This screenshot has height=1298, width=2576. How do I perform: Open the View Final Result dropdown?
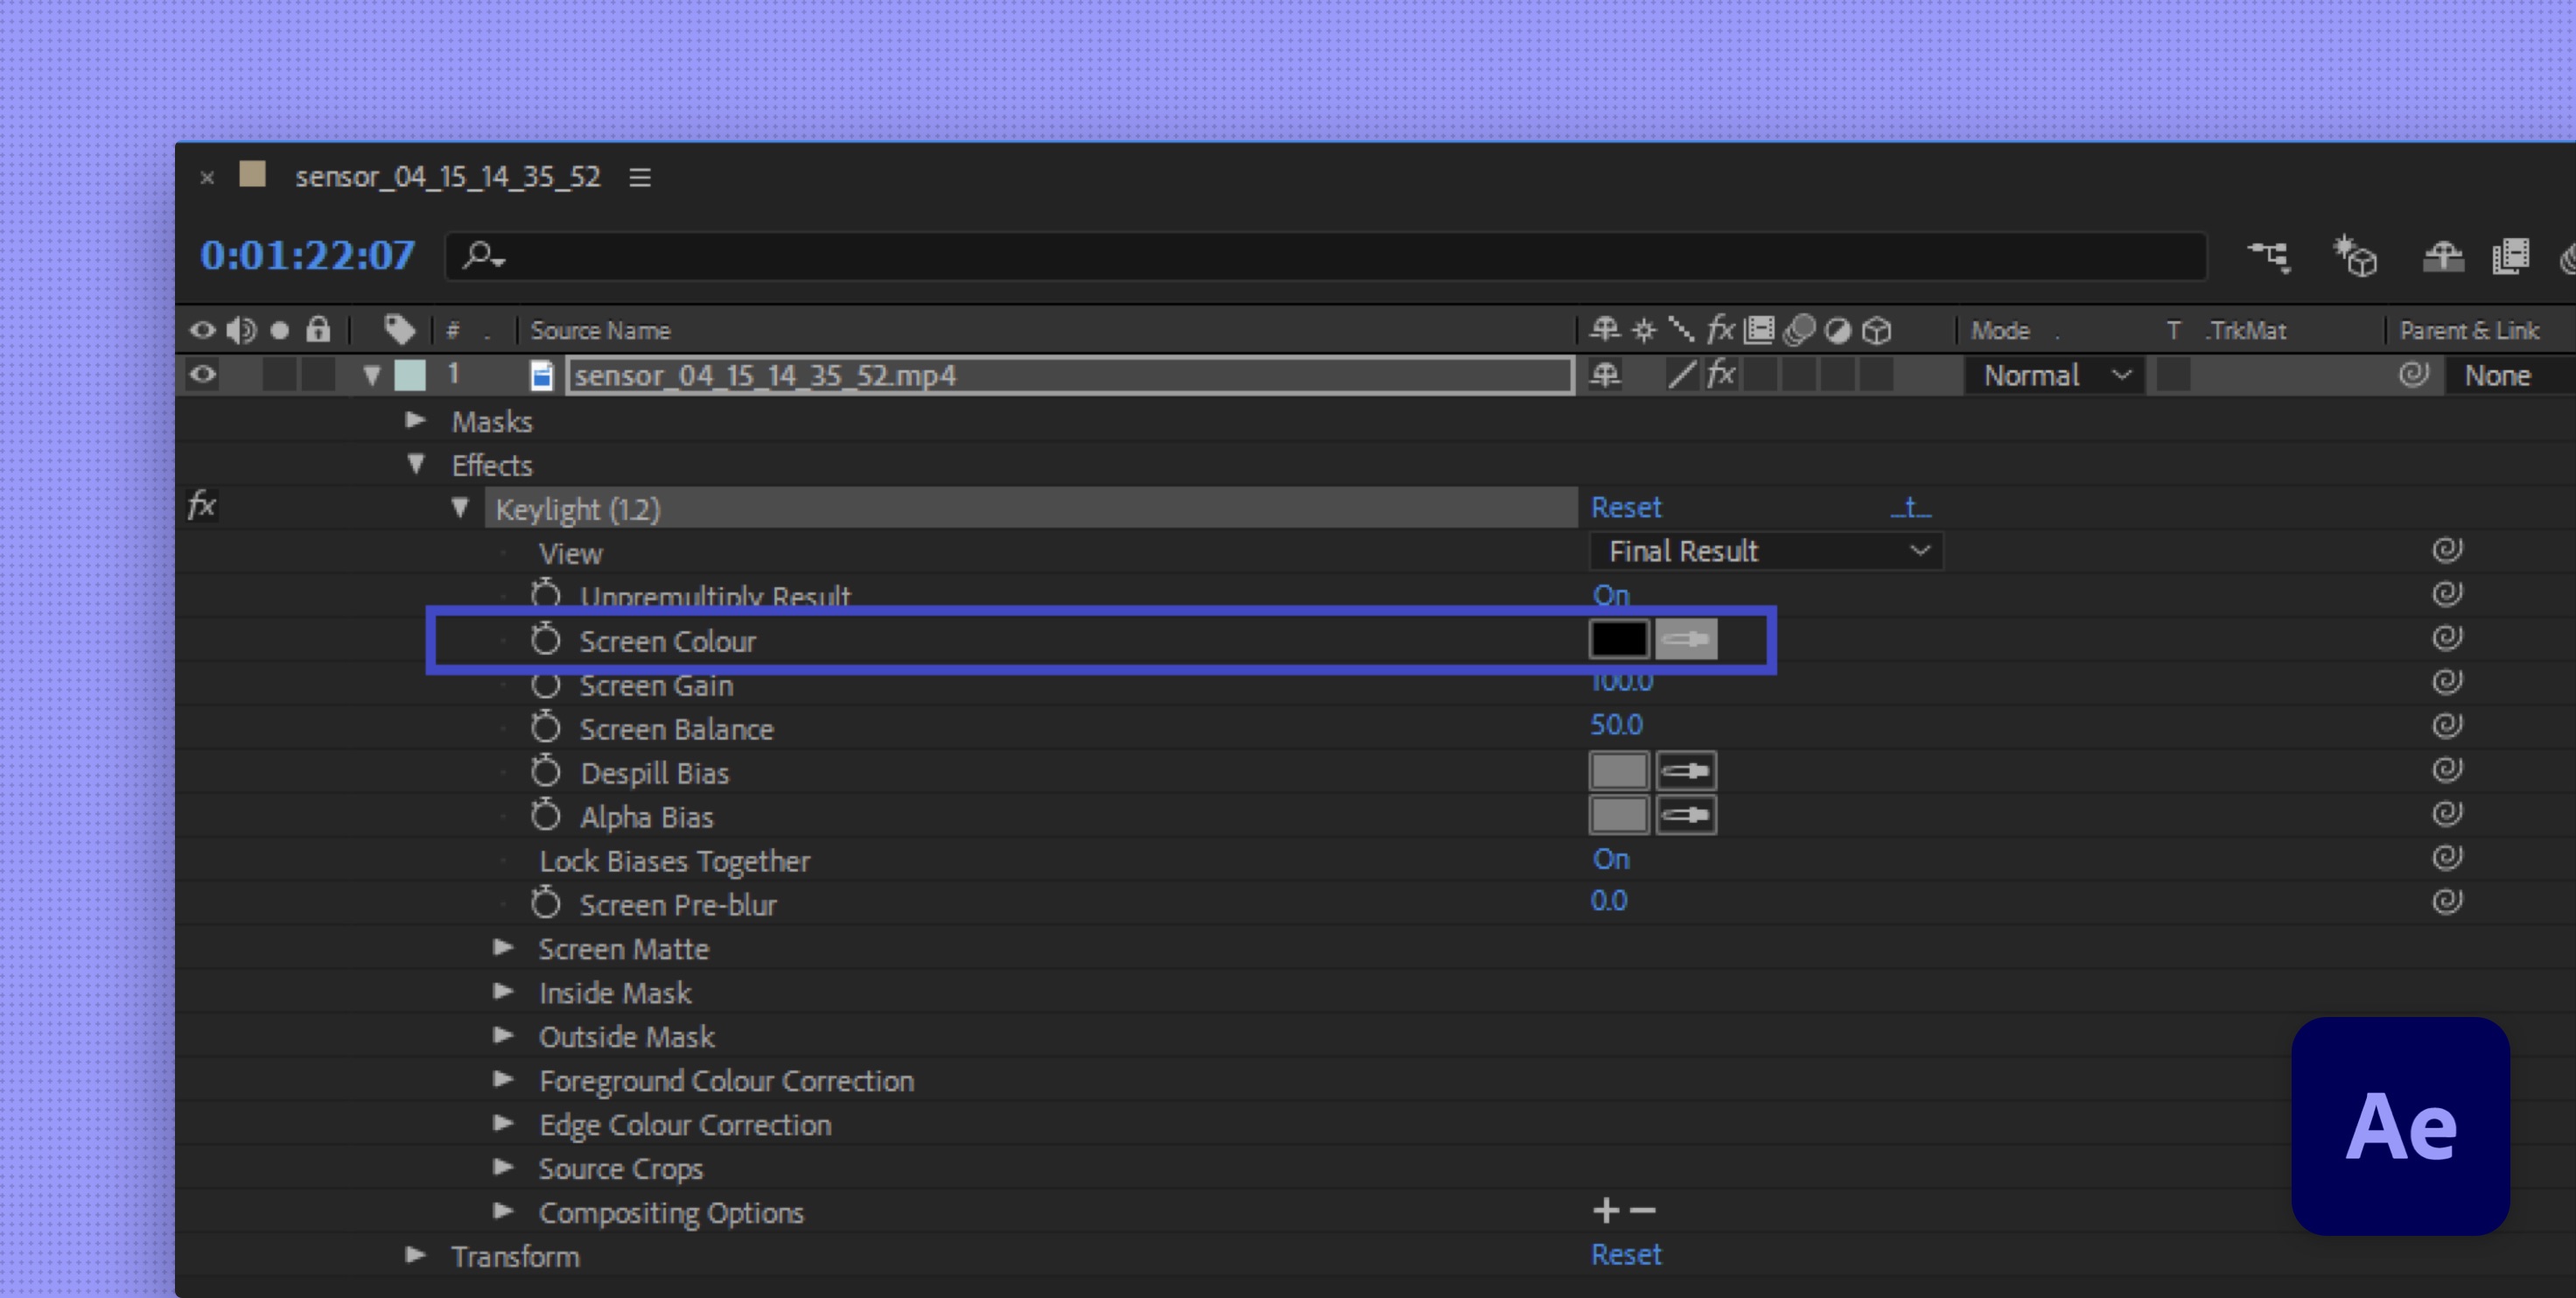tap(1766, 551)
